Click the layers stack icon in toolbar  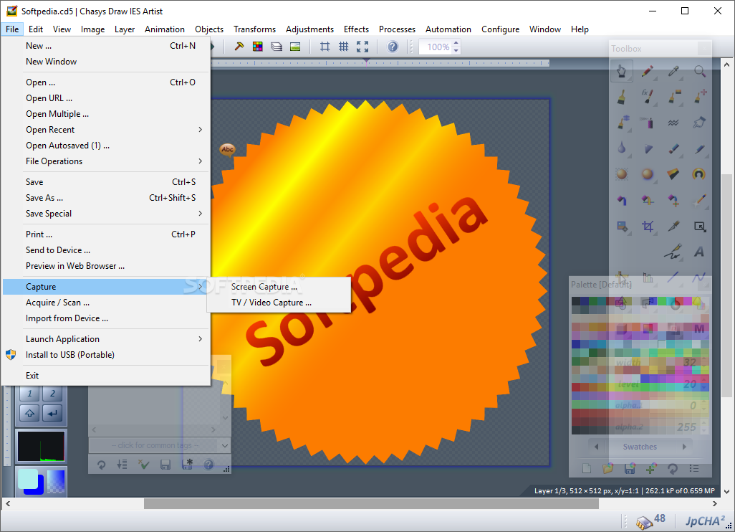(276, 47)
